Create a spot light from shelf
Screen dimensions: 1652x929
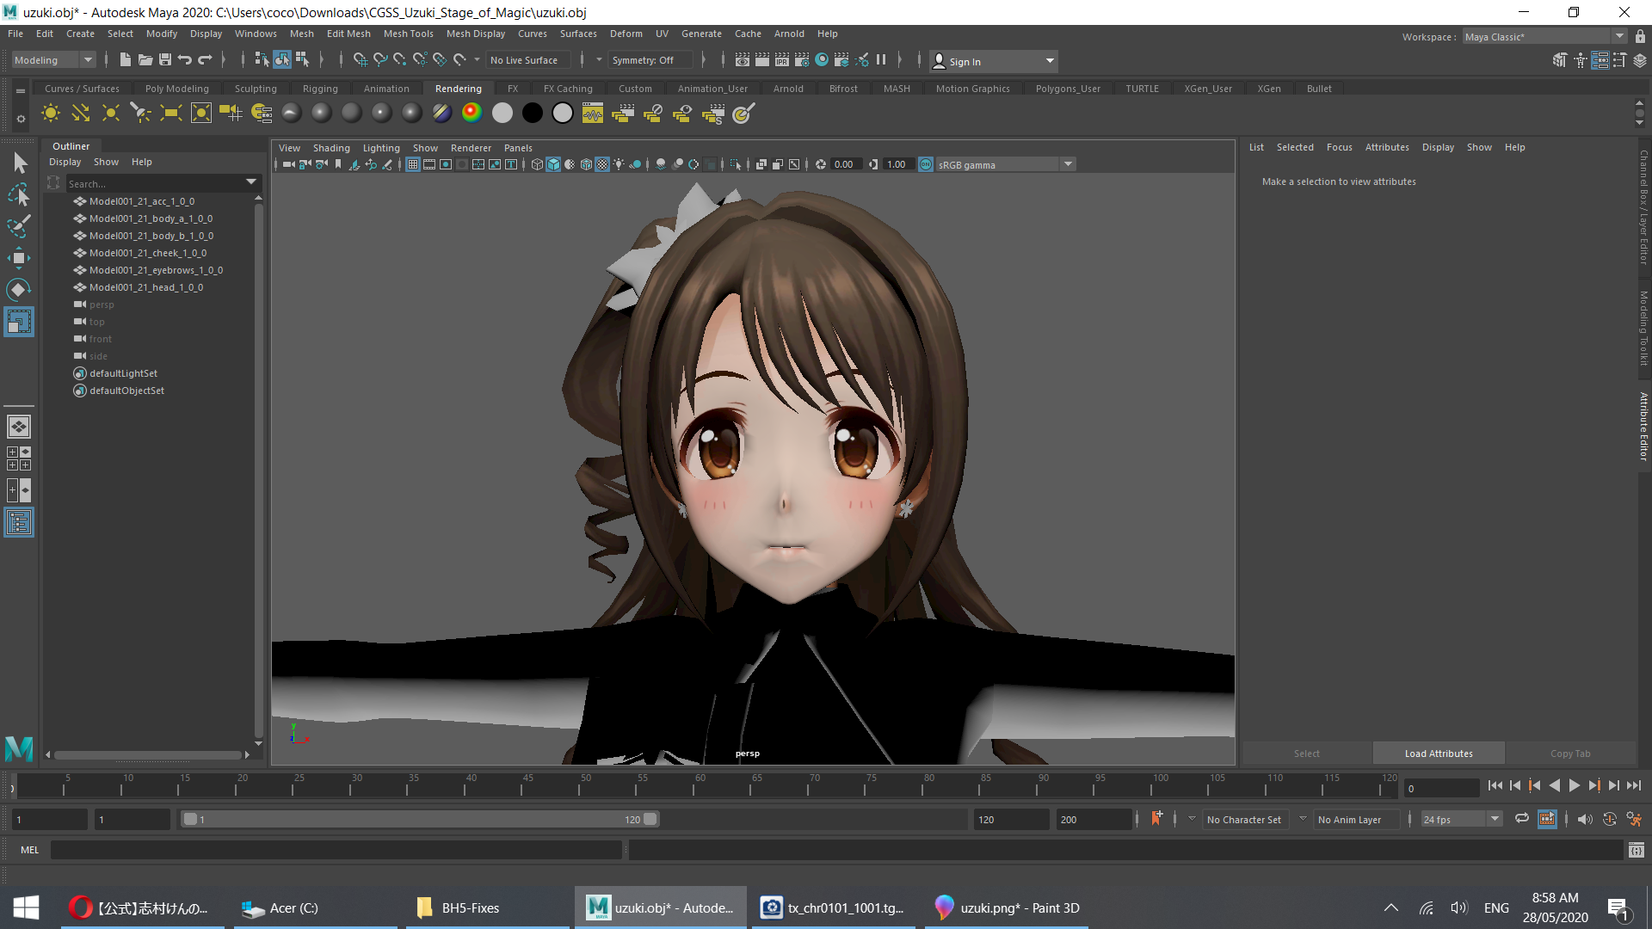141,113
